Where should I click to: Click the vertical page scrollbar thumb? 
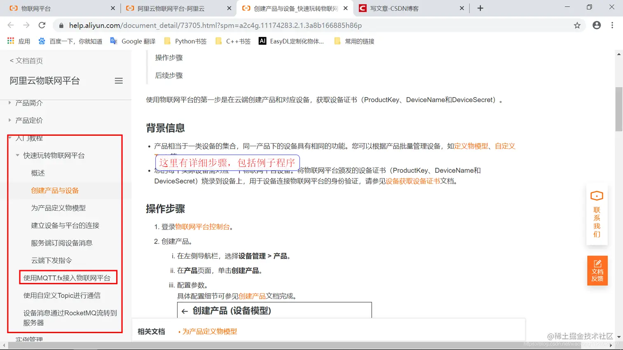619,109
